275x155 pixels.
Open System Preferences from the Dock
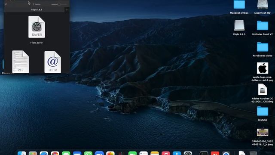tap(188, 153)
